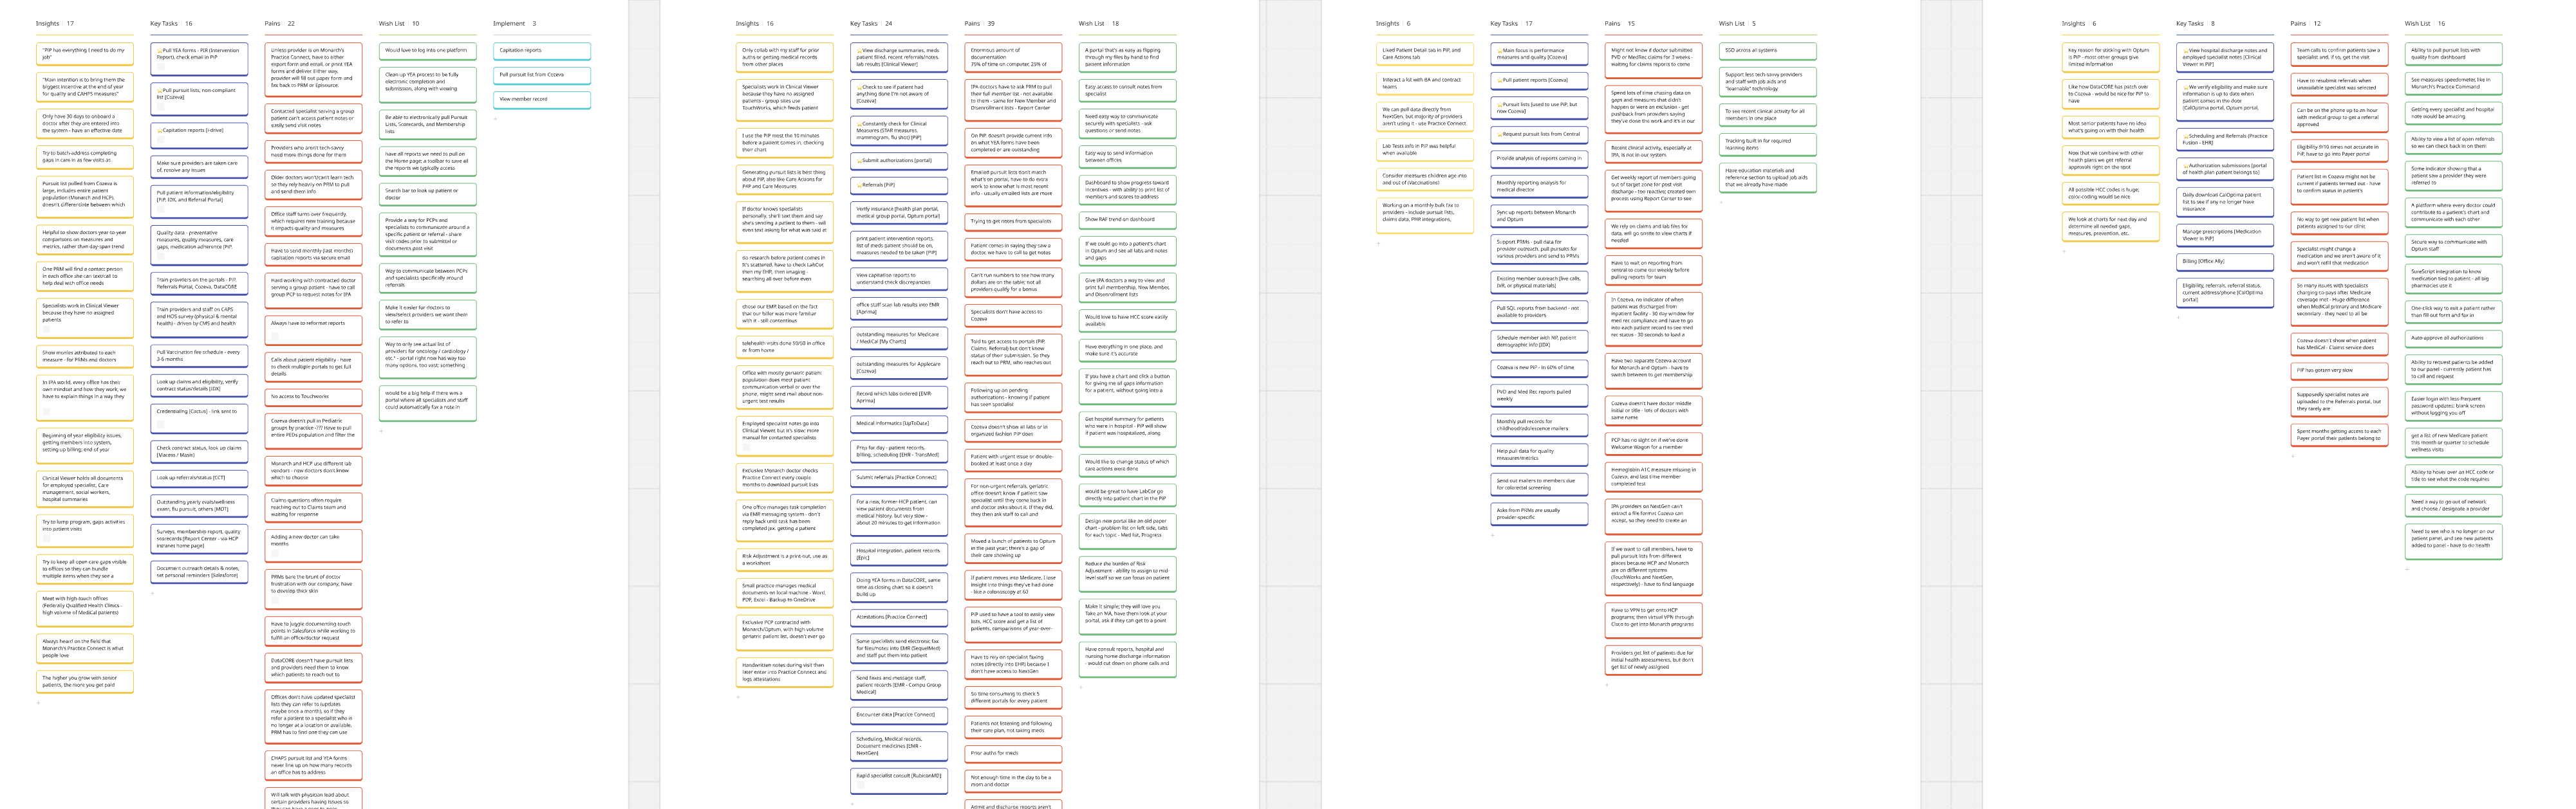Click the star on the 'Pull YEA forms' card
This screenshot has height=809, width=2576.
[159, 50]
